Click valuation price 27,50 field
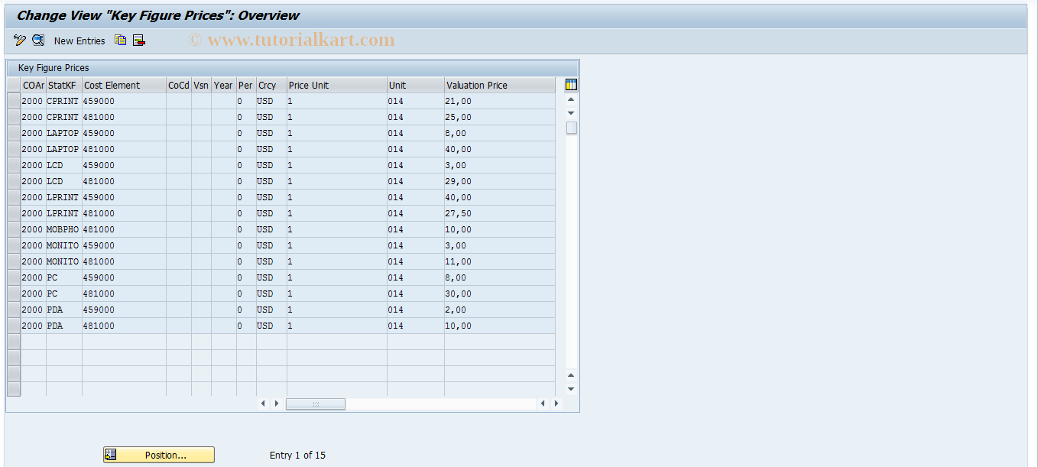Viewport: 1038px width, 467px height. (500, 213)
